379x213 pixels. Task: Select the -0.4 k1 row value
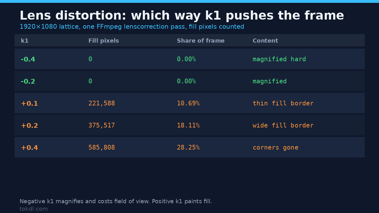28,59
